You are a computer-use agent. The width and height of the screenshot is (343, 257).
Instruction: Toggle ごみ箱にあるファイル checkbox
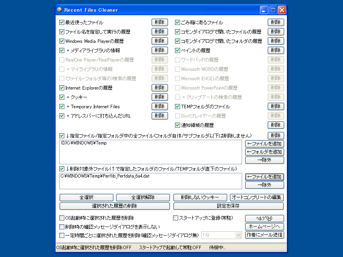[x=177, y=22]
